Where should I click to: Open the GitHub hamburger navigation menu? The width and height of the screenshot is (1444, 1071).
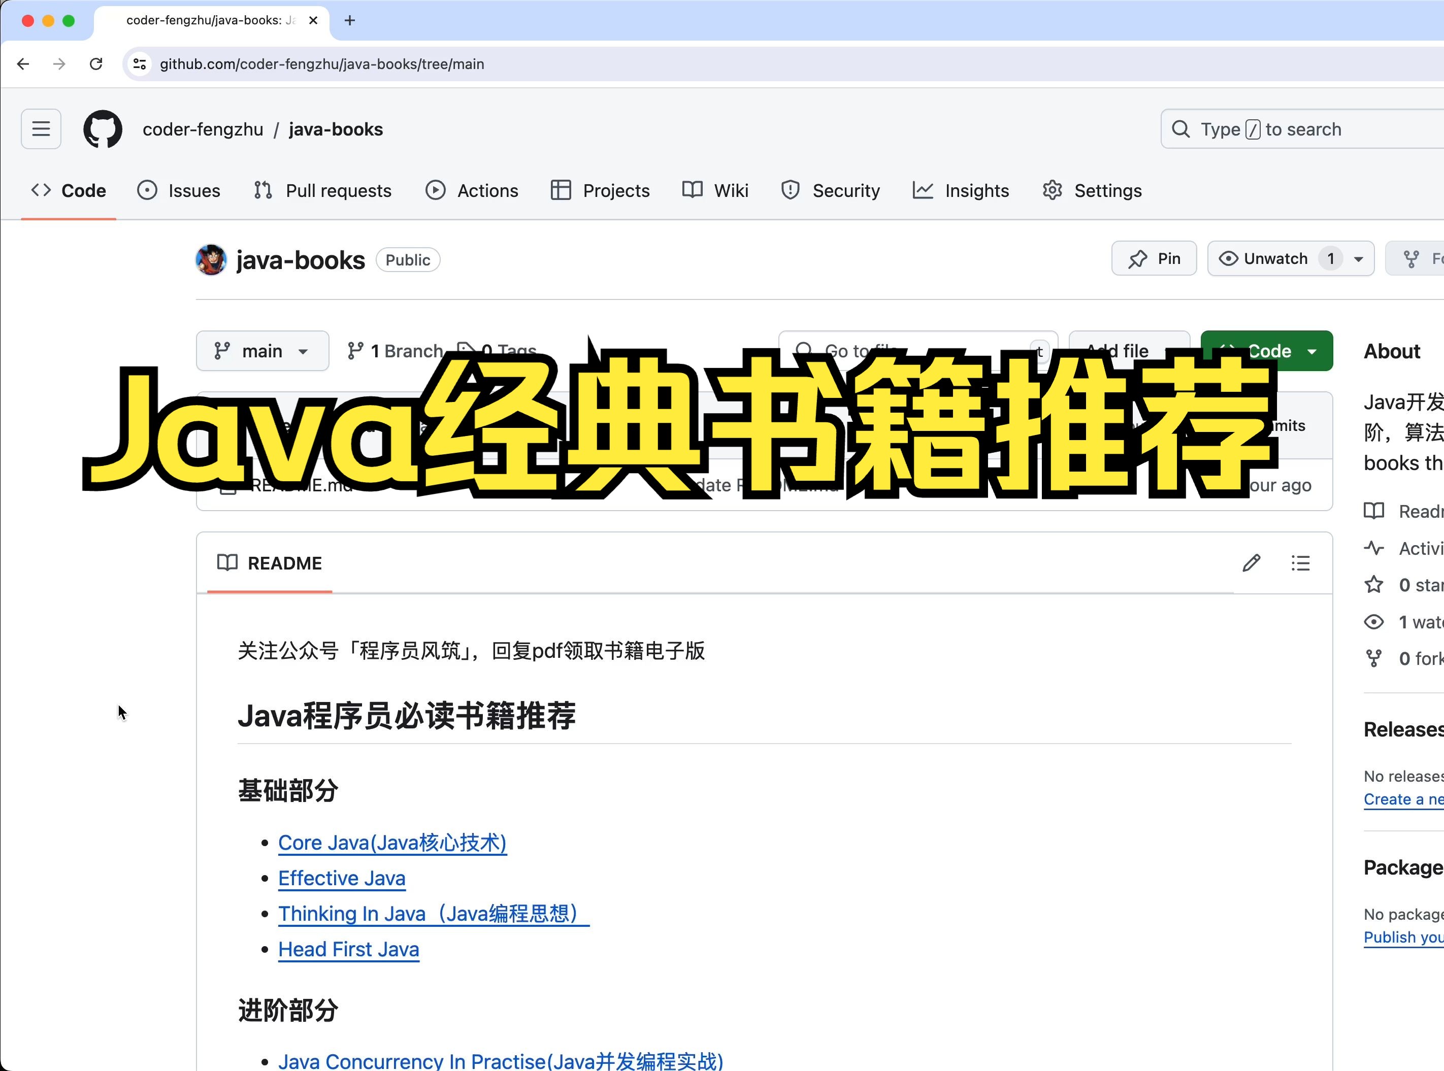click(41, 129)
